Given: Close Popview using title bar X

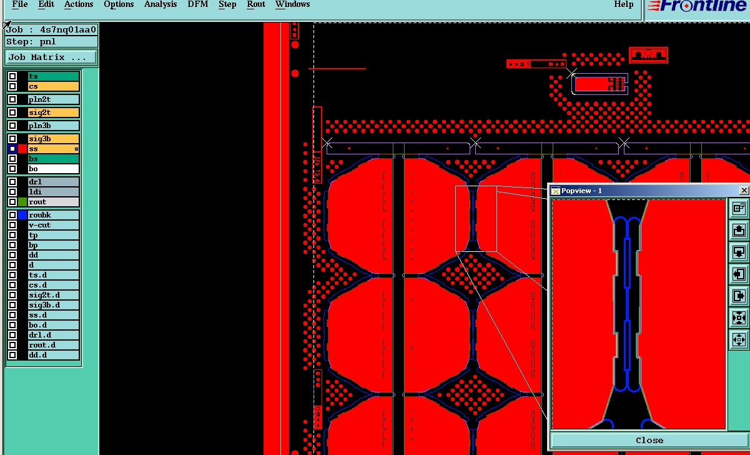Looking at the screenshot, I should (743, 191).
